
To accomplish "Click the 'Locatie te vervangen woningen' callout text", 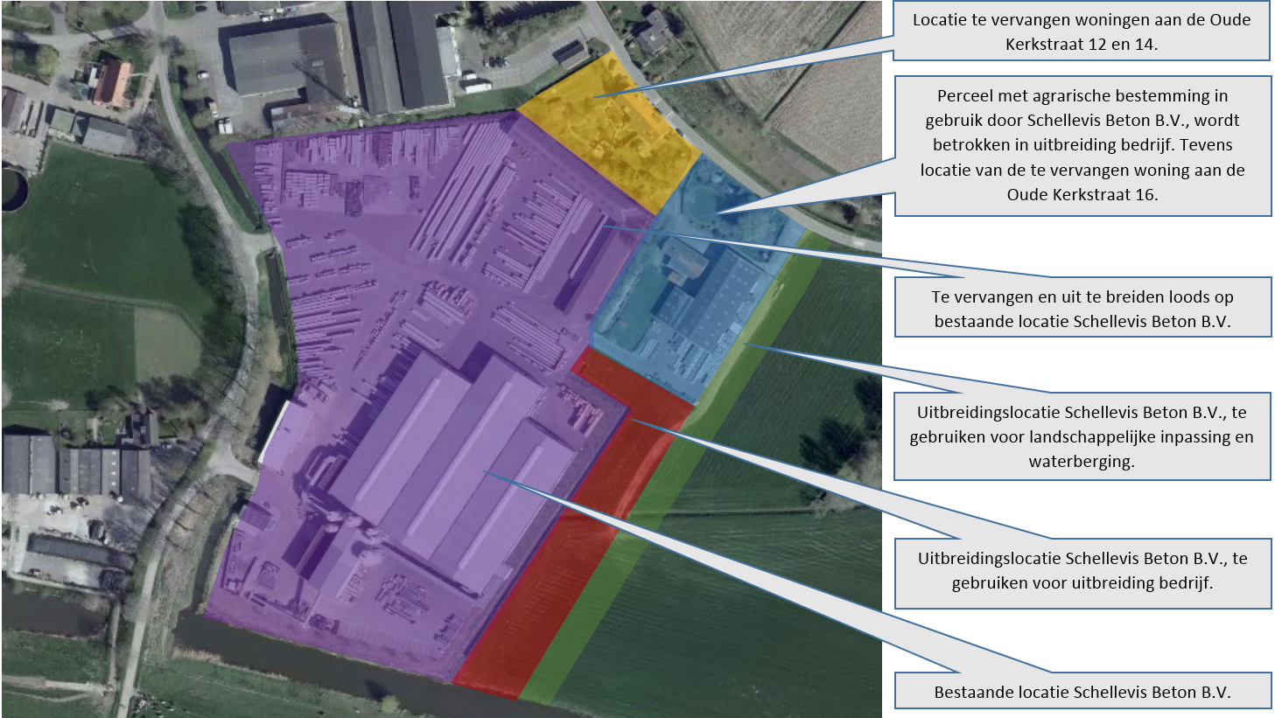I will click(x=1082, y=31).
